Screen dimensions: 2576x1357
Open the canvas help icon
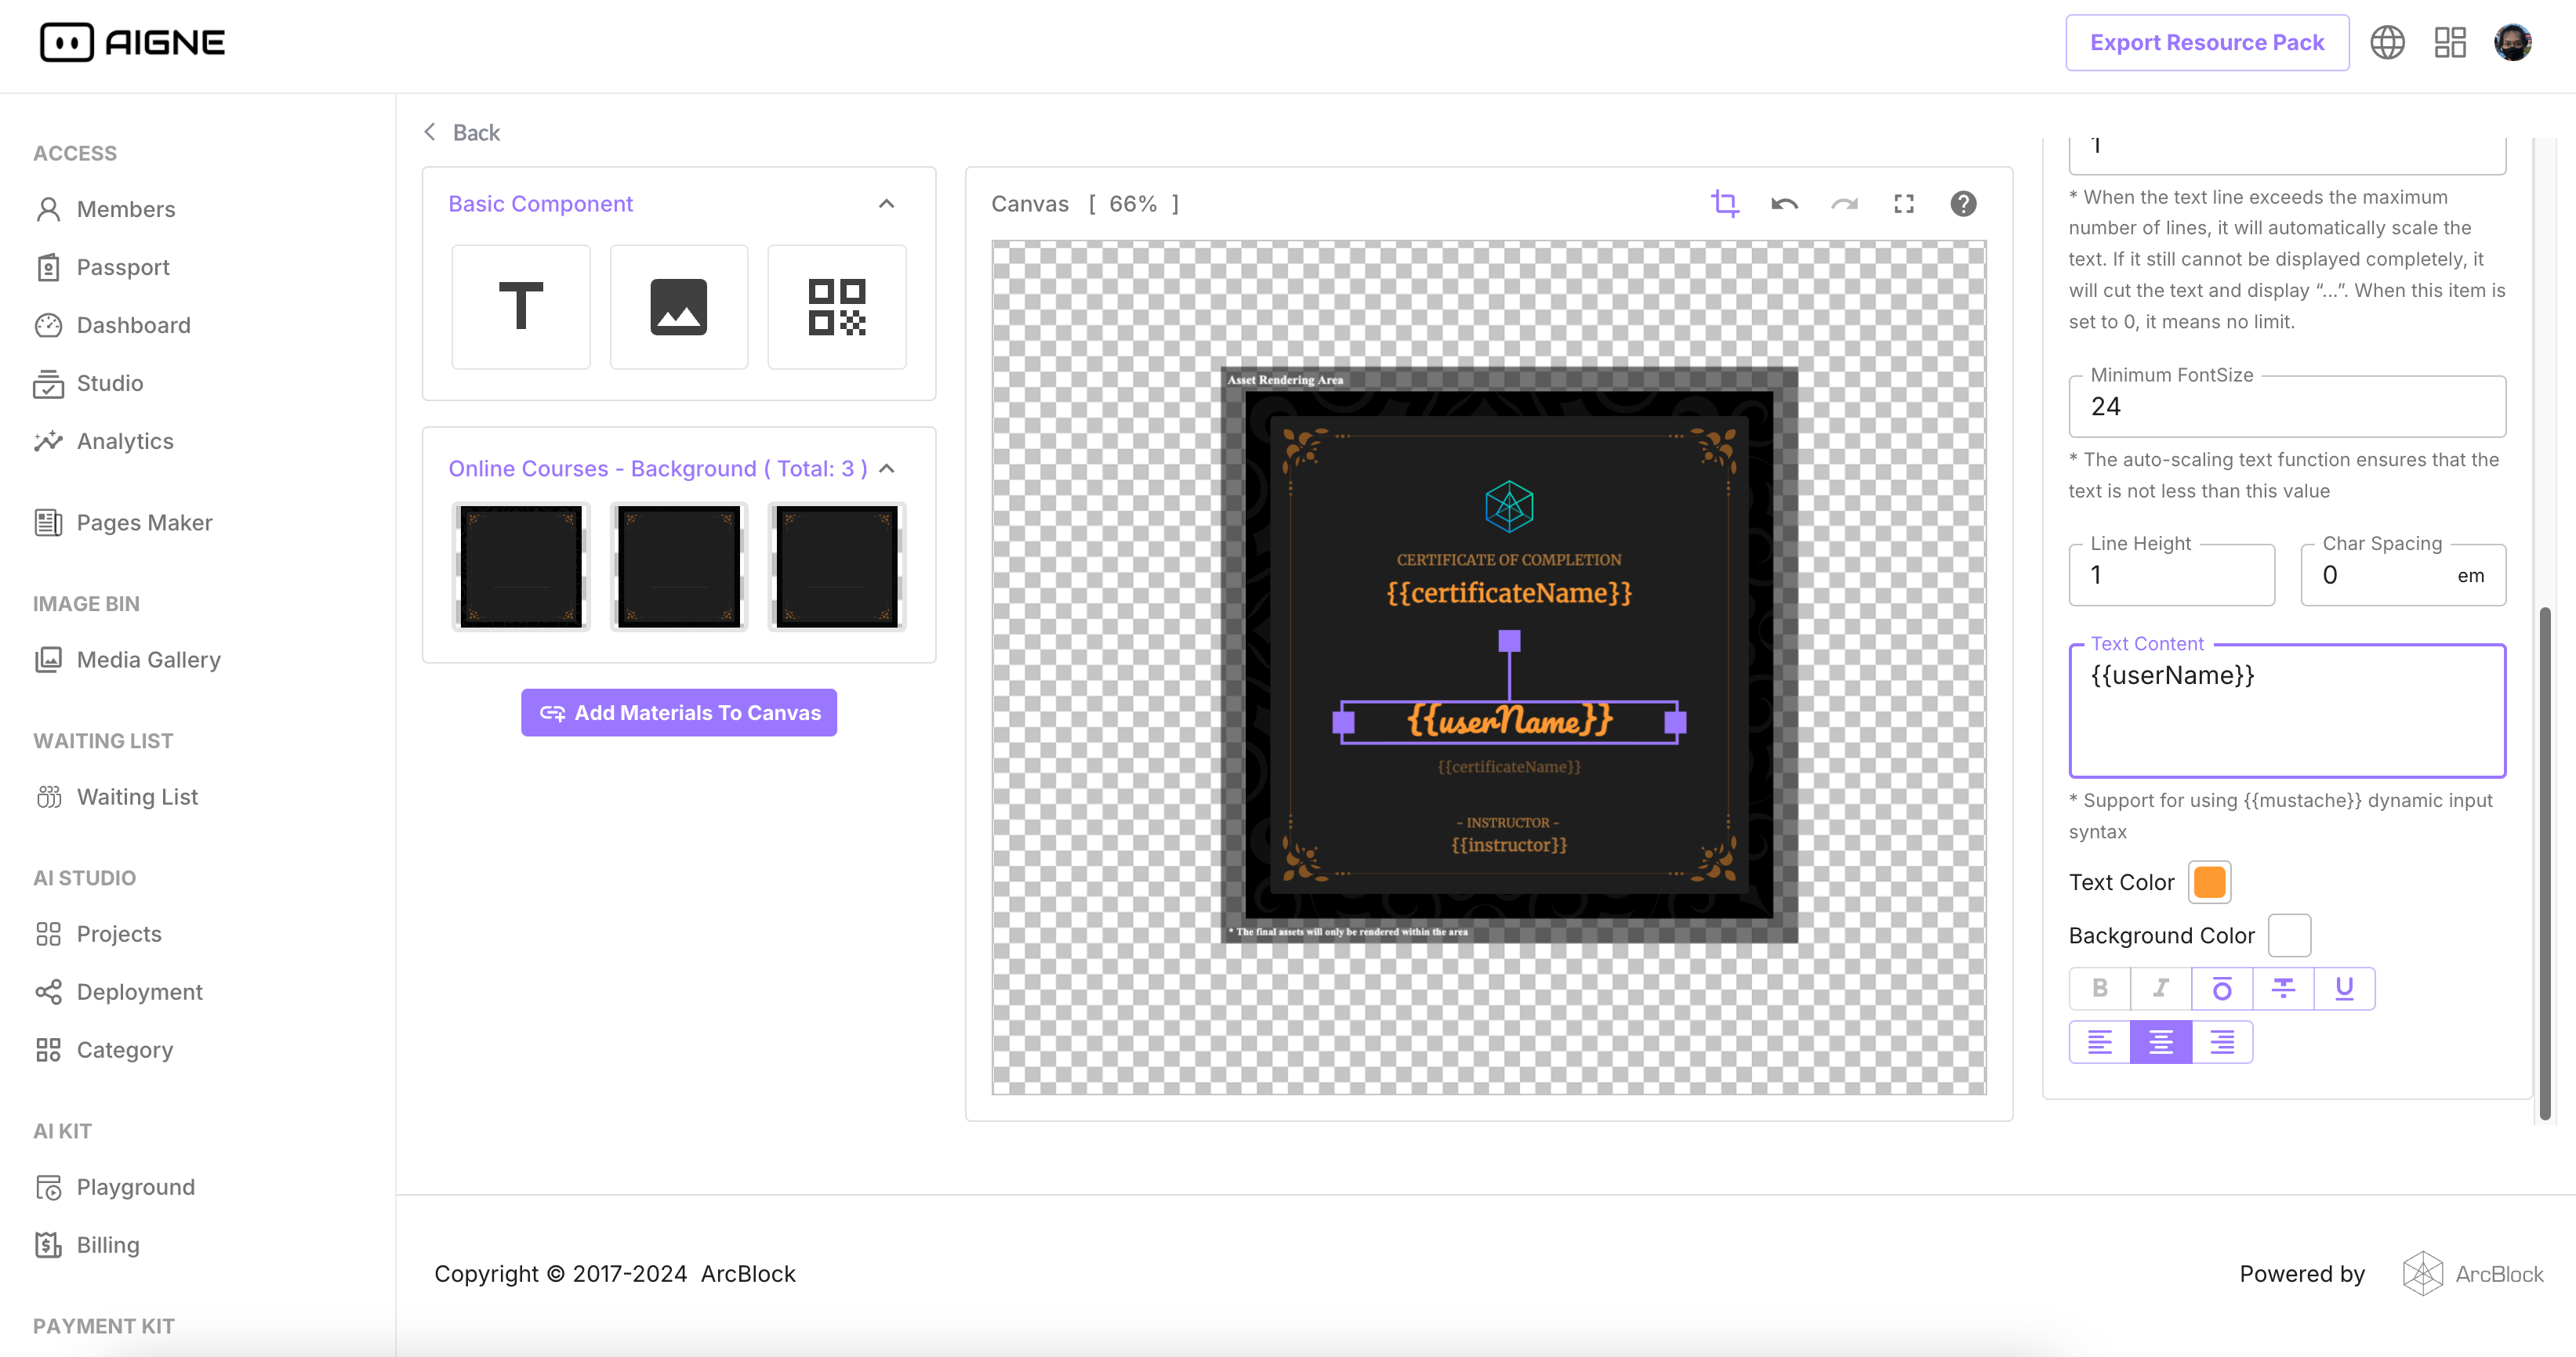(1963, 204)
